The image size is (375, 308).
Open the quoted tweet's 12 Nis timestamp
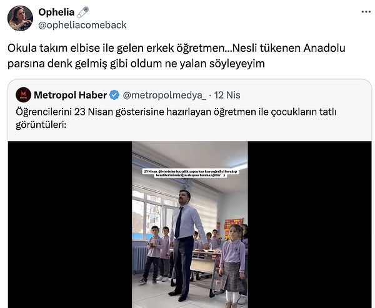227,95
